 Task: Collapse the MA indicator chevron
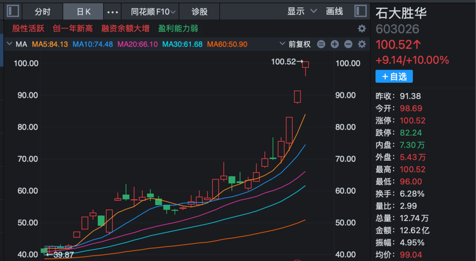click(9, 44)
